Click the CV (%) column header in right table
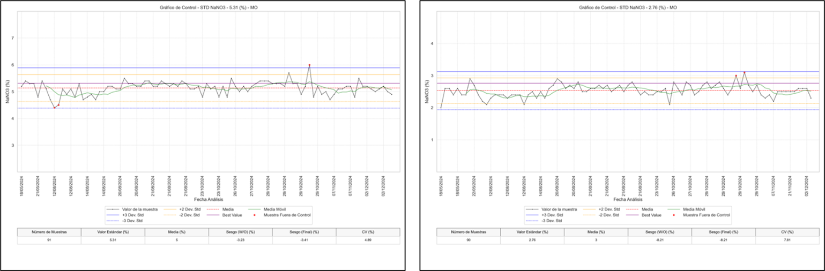The width and height of the screenshot is (825, 271). point(787,232)
